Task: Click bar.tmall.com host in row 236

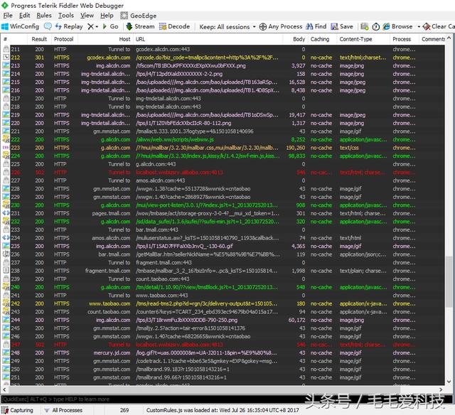Action: 114,254
